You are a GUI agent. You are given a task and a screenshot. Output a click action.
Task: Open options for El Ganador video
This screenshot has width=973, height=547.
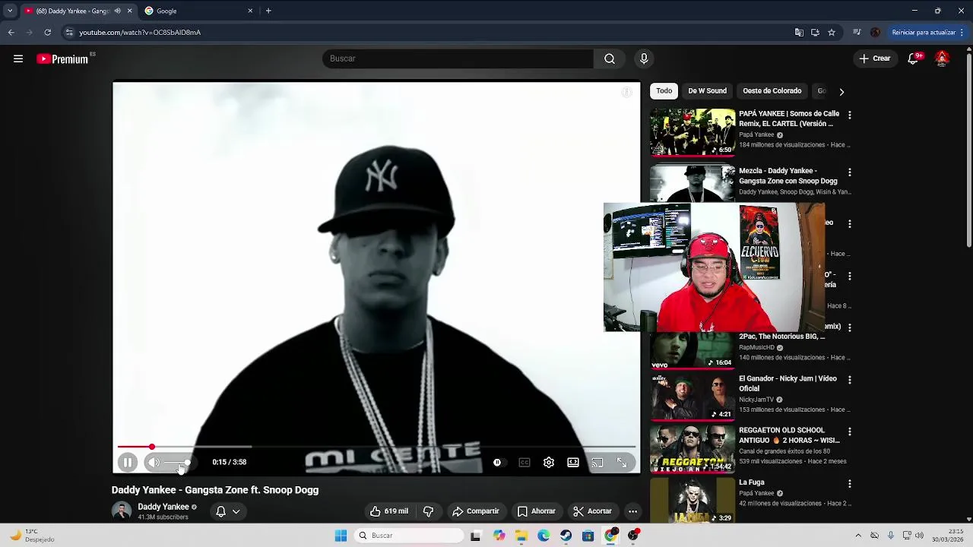click(x=849, y=380)
